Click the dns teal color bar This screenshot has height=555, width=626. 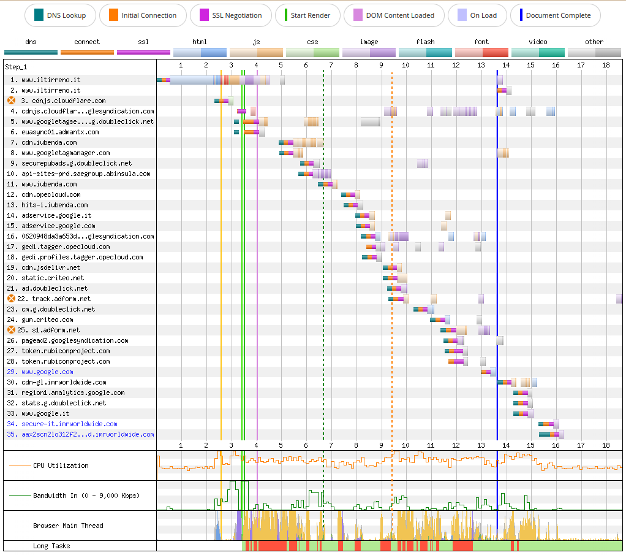[31, 52]
